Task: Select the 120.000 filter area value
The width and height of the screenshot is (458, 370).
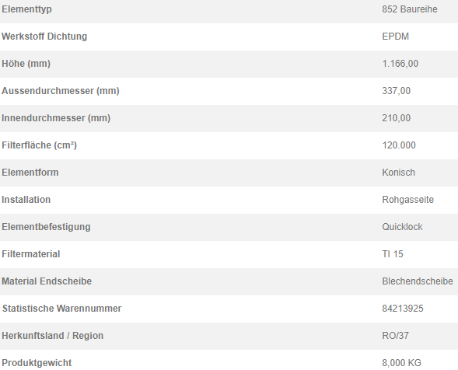Action: tap(399, 145)
